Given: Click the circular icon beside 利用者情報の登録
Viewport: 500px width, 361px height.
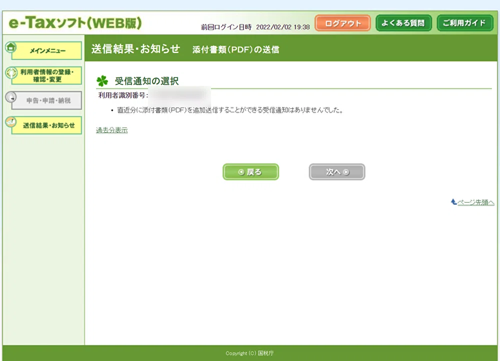Looking at the screenshot, I should point(11,72).
